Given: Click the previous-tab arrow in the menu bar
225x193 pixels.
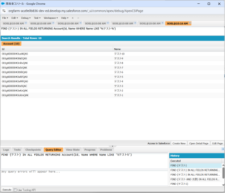Looking at the screenshot, I should pyautogui.click(x=73, y=18).
